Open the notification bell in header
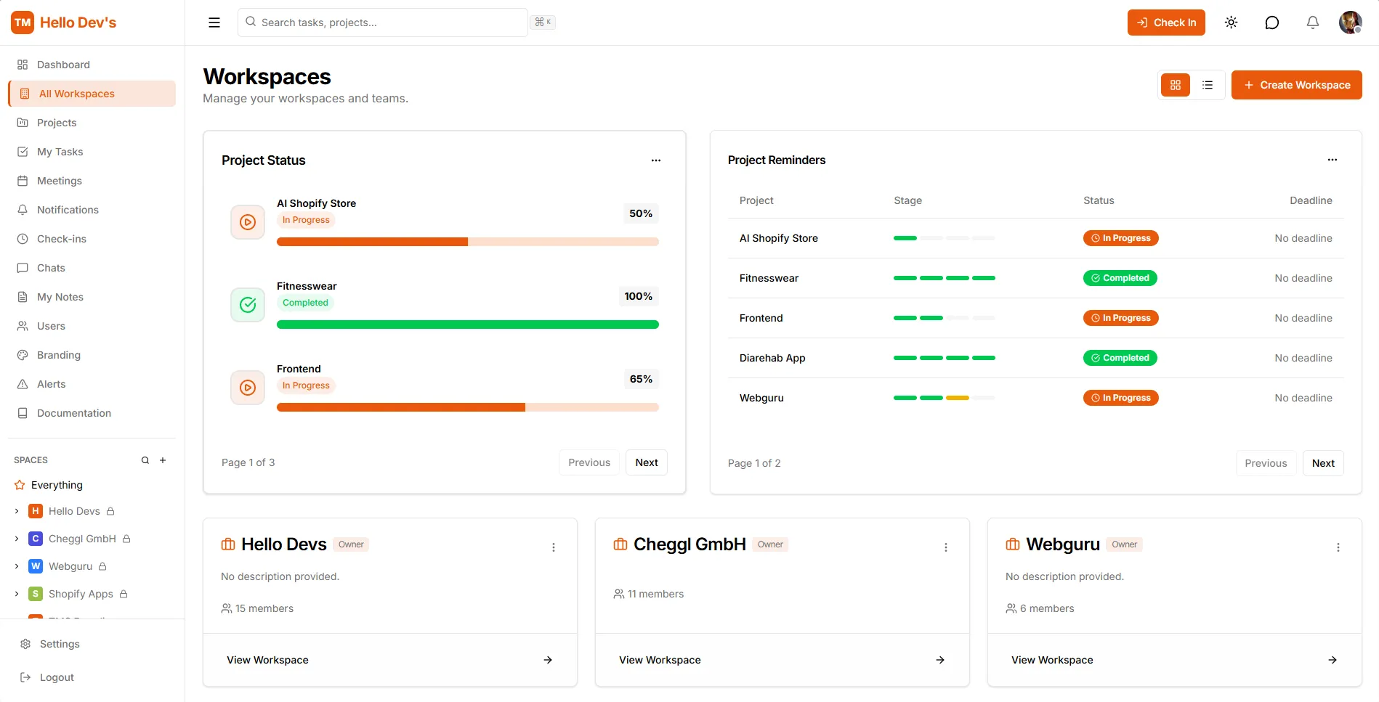The height and width of the screenshot is (702, 1379). [1312, 23]
